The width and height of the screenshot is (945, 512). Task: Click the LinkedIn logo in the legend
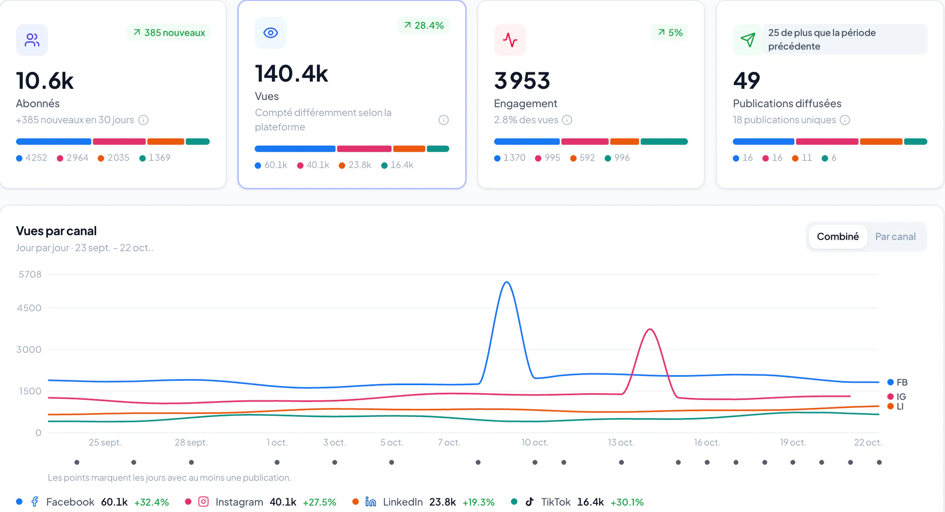click(x=370, y=501)
